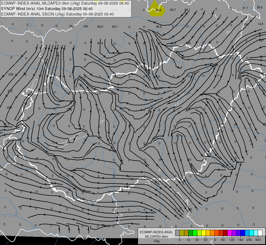Image resolution: width=266 pixels, height=245 pixels.
Task: Click the legend label 12
Action: click(188, 240)
